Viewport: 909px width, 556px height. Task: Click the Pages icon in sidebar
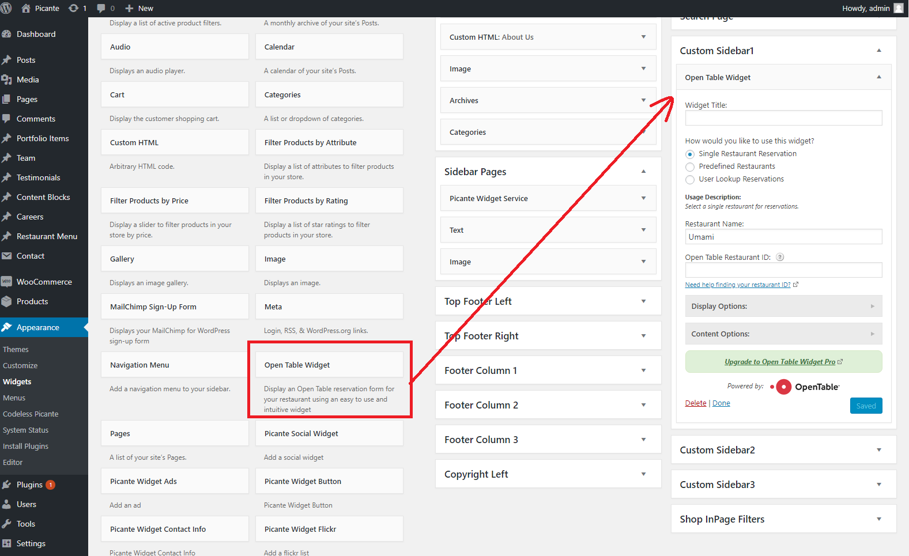coord(6,99)
